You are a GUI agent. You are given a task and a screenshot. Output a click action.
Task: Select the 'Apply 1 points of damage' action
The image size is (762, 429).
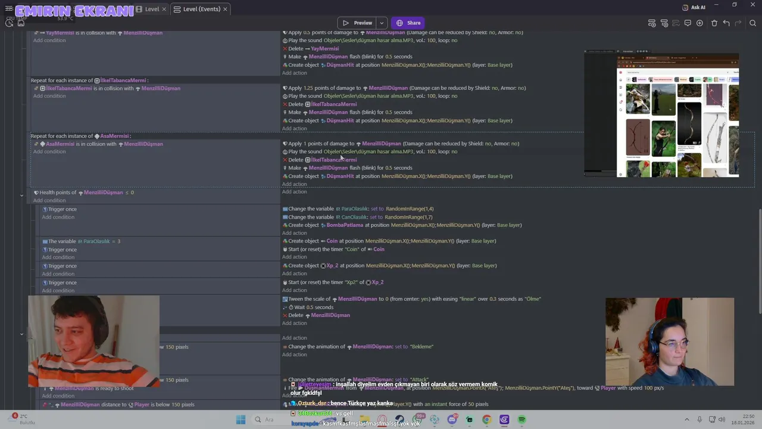pyautogui.click(x=401, y=144)
